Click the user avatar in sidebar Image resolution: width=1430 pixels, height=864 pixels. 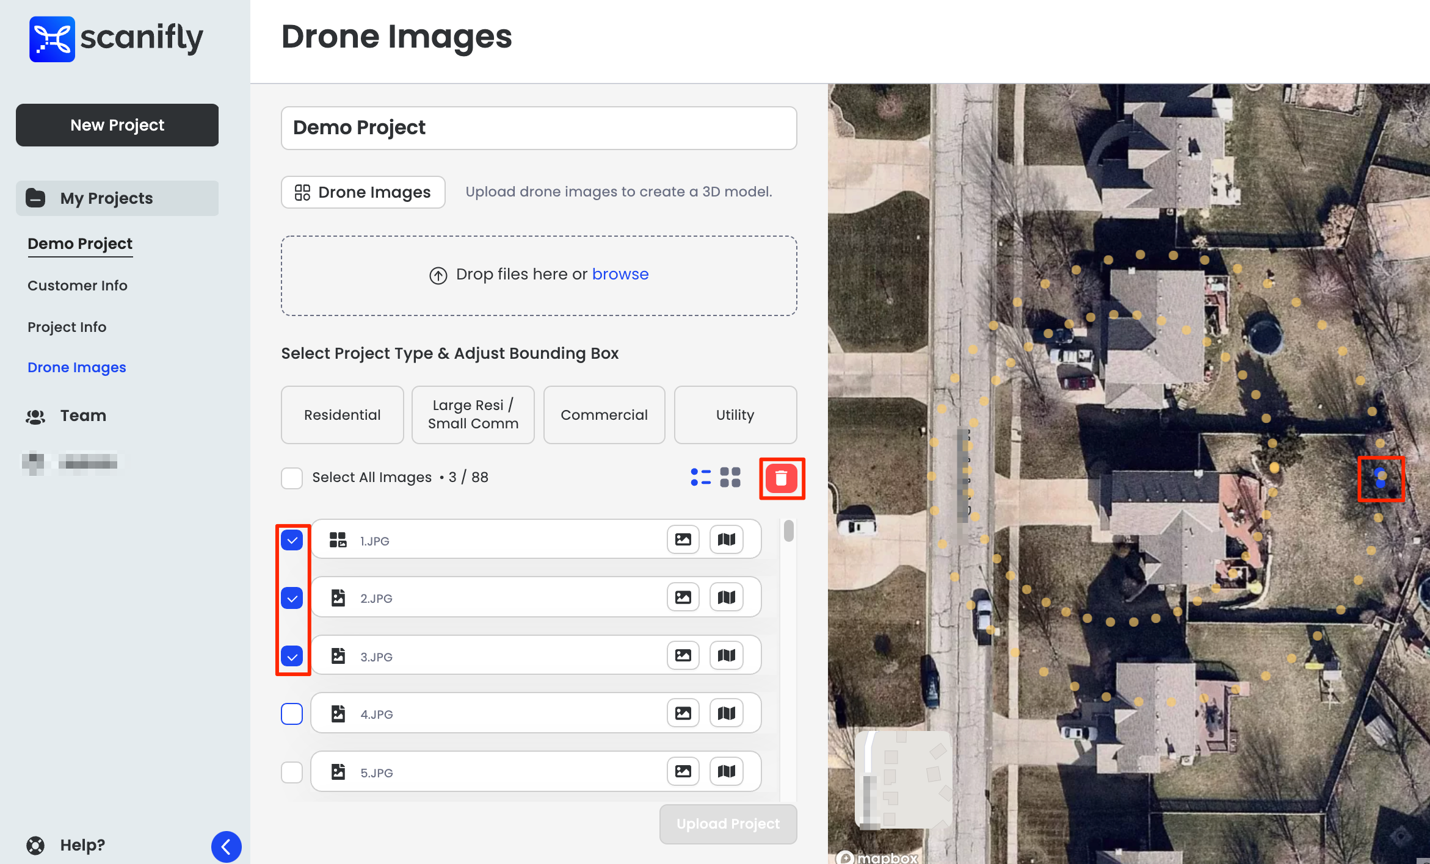33,463
